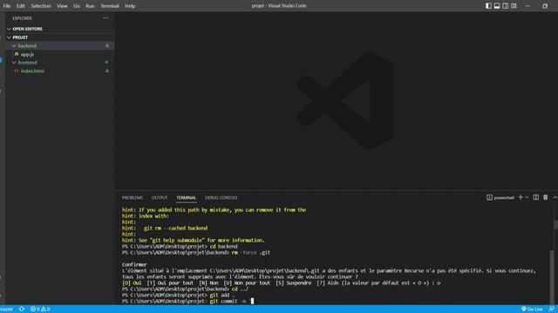Click 'rm -force .git' command line
This screenshot has width=558, height=313.
pos(251,253)
